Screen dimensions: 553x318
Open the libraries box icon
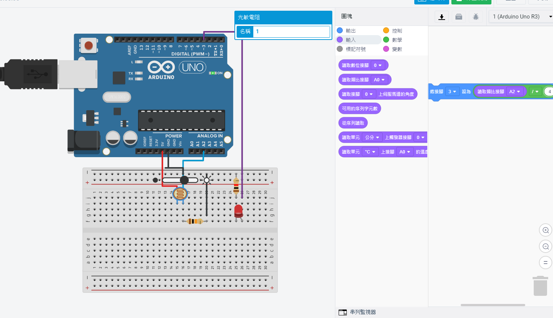coord(459,17)
